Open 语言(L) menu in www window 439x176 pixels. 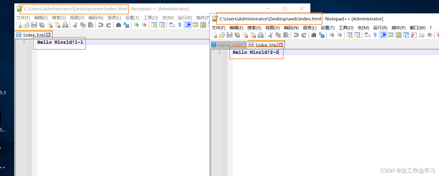click(x=114, y=18)
